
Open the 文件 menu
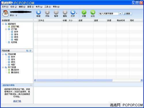(x=5, y=7)
